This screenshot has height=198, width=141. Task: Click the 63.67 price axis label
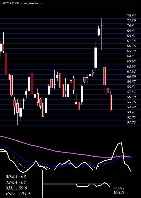pos(131,61)
